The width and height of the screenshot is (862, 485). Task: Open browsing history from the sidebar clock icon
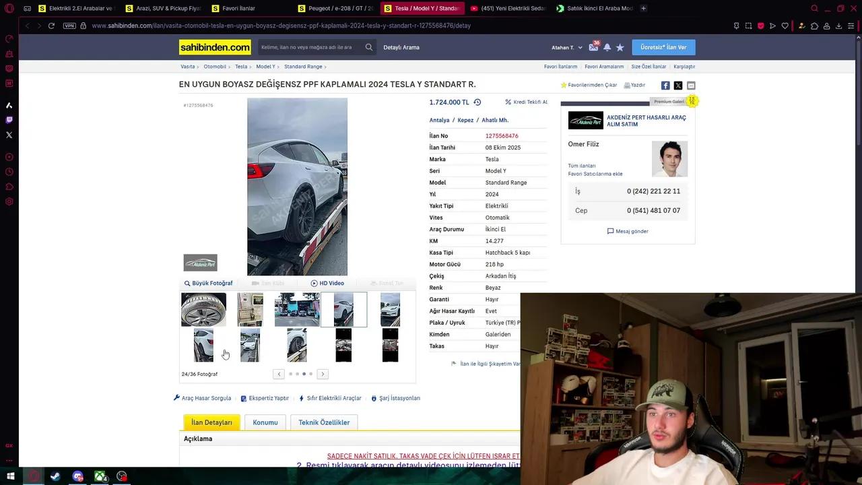9,172
